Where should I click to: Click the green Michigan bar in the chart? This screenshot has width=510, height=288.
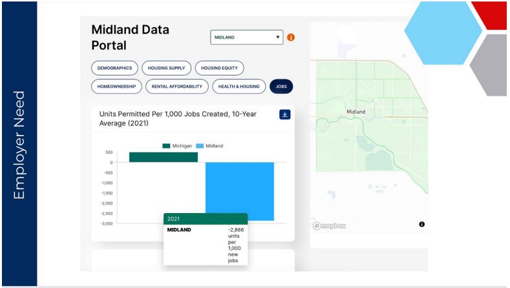pyautogui.click(x=163, y=157)
